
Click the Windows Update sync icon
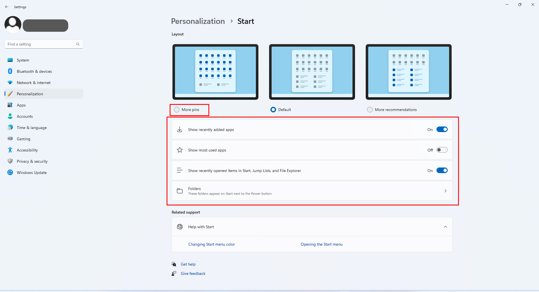click(10, 173)
